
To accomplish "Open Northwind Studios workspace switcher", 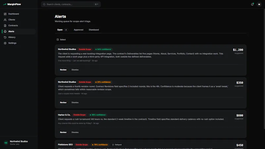I will [19, 143].
